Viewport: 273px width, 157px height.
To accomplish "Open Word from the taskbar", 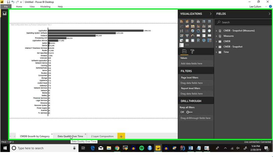I will point(191,148).
